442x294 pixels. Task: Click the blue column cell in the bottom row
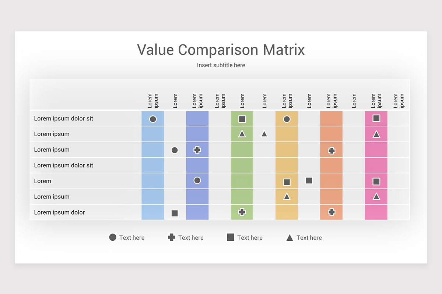[152, 212]
